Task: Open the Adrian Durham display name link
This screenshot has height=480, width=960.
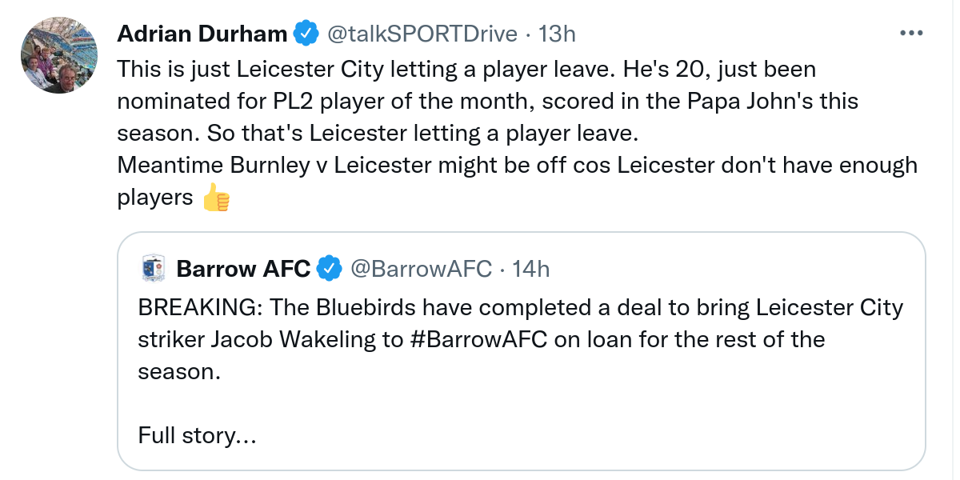Action: [202, 34]
